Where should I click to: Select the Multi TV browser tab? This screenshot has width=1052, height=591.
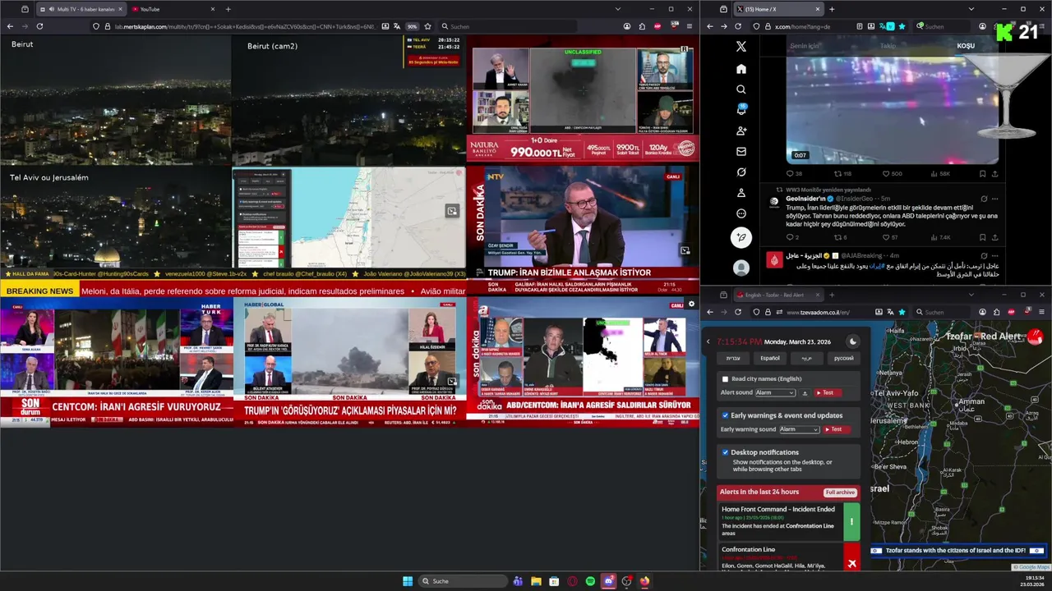click(81, 9)
